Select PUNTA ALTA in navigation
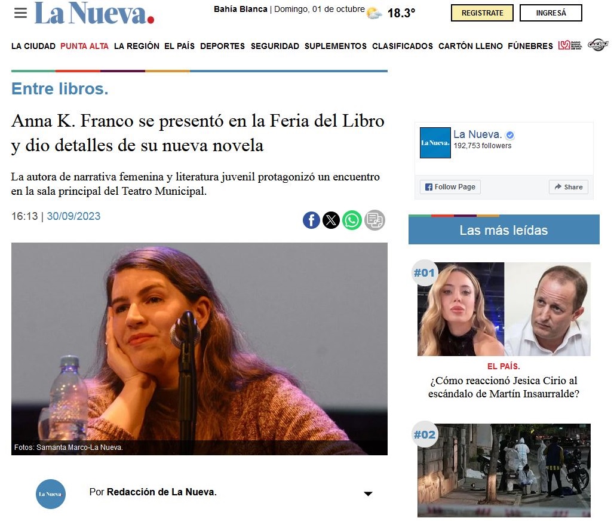614x521 pixels. point(84,46)
